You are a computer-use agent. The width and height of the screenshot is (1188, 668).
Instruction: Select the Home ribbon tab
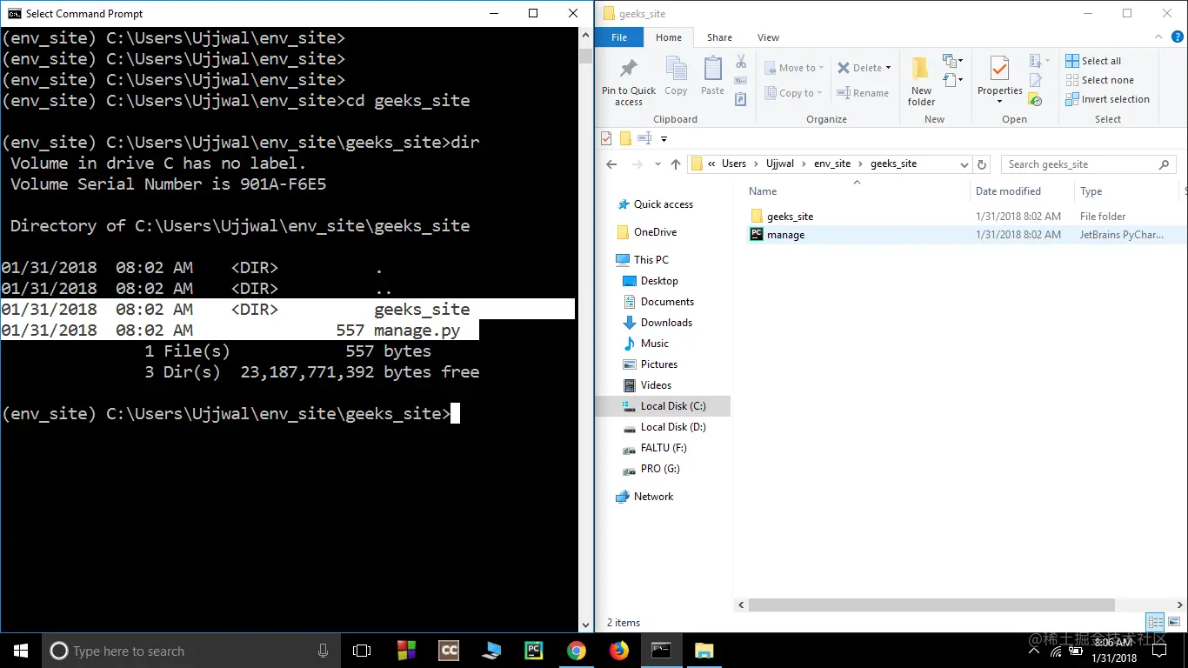668,37
